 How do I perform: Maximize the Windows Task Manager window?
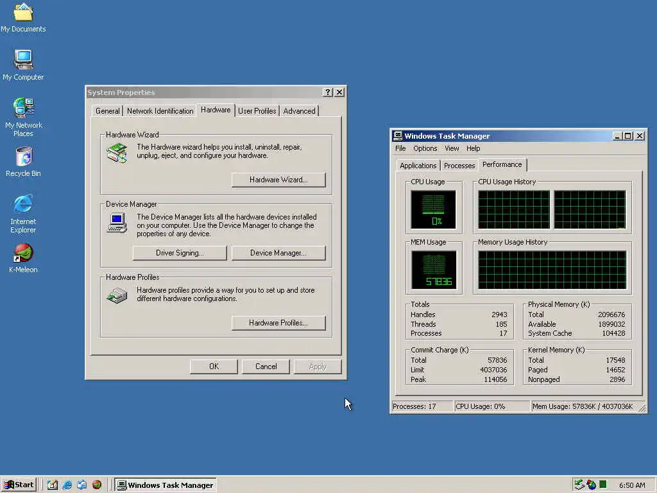[627, 136]
